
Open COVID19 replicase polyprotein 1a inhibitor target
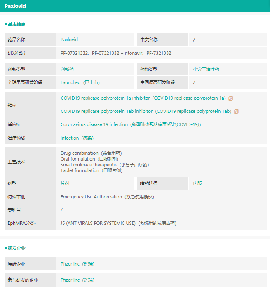pos(143,98)
